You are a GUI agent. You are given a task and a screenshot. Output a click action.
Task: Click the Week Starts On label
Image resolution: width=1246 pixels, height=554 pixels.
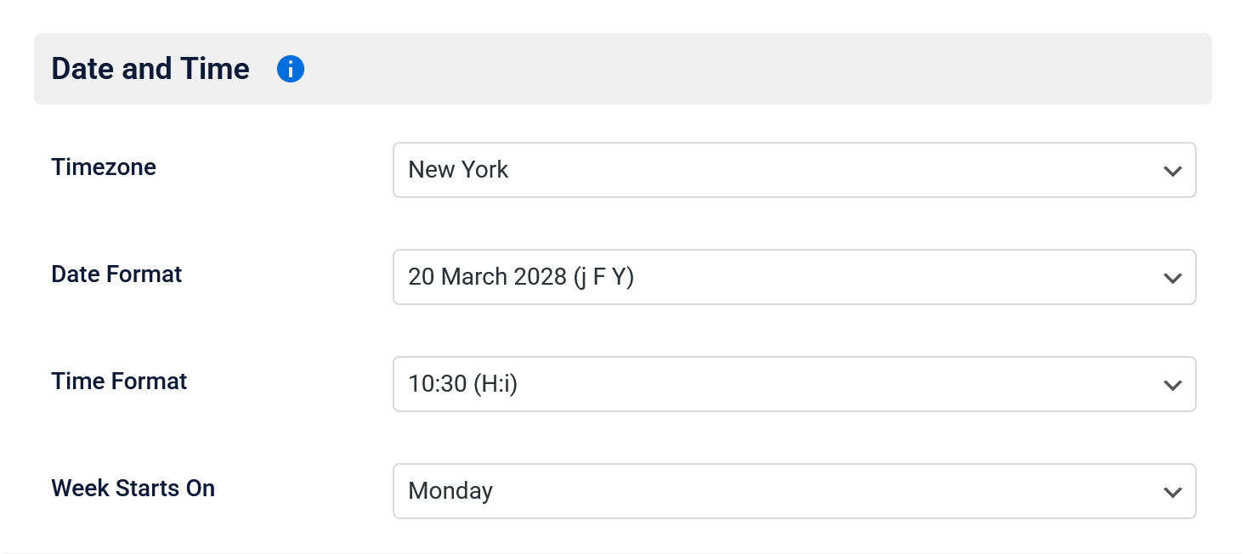tap(133, 489)
